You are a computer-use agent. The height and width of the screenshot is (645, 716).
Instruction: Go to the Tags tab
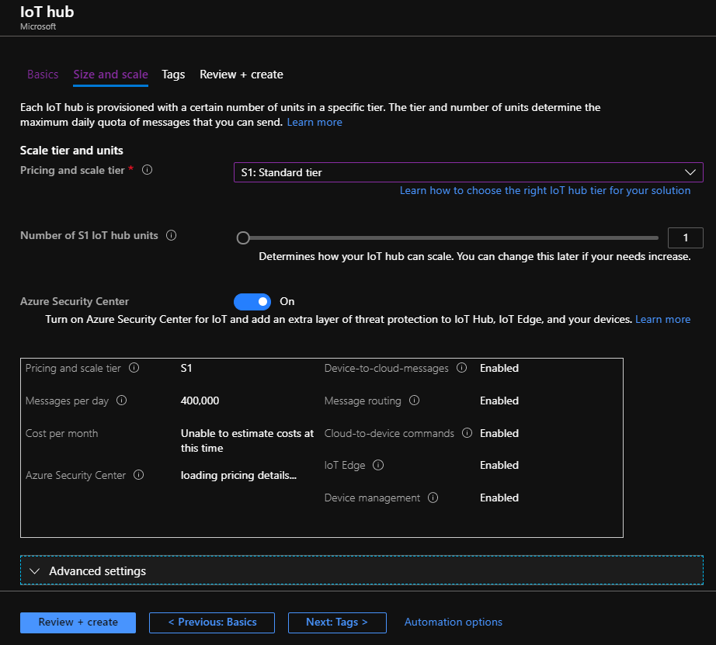click(x=173, y=75)
